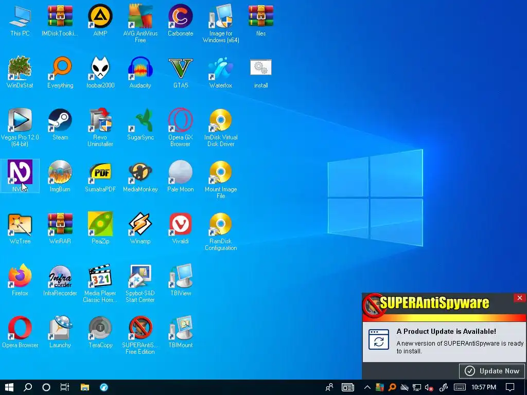This screenshot has height=395, width=527.
Task: Select the install file icon
Action: 261,73
